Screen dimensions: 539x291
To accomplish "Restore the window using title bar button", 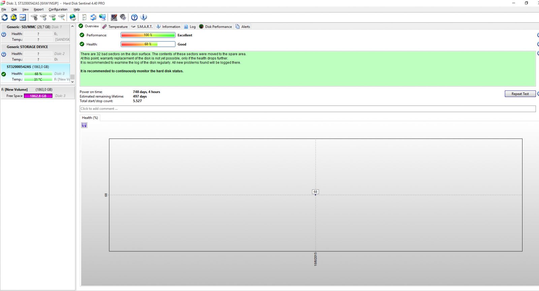I will click(527, 3).
